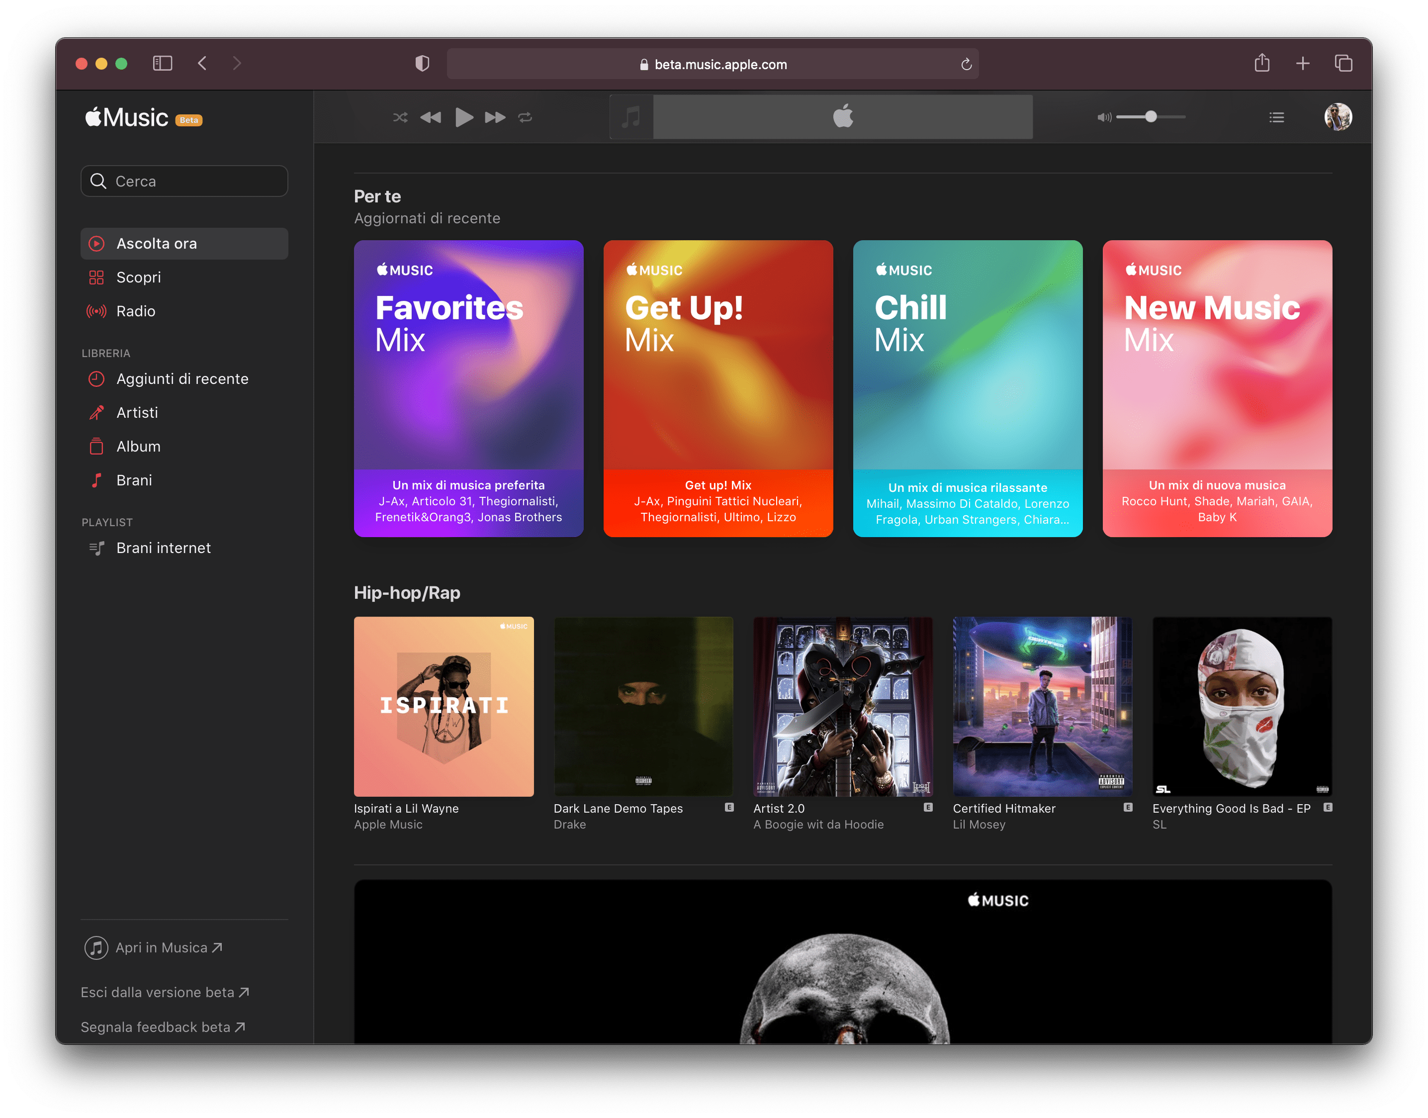Open the New Music Mix card
Screen dimensions: 1428x1118
click(1217, 388)
